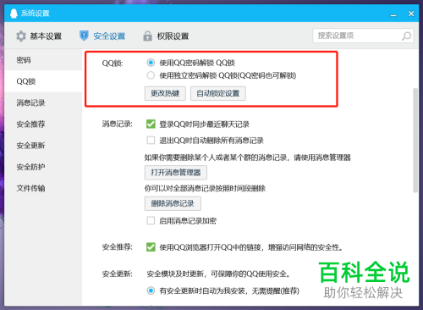Open the 基本设置 tab
The width and height of the screenshot is (423, 310).
39,36
